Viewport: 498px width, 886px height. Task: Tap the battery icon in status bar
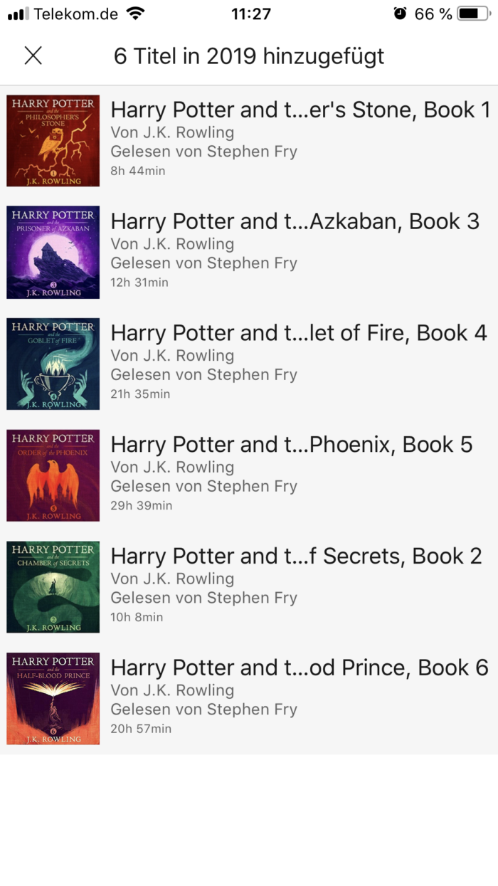[x=474, y=14]
